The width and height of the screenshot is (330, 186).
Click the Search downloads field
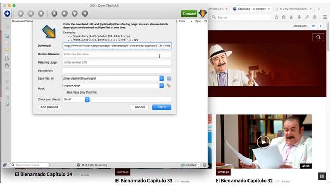[30, 165]
